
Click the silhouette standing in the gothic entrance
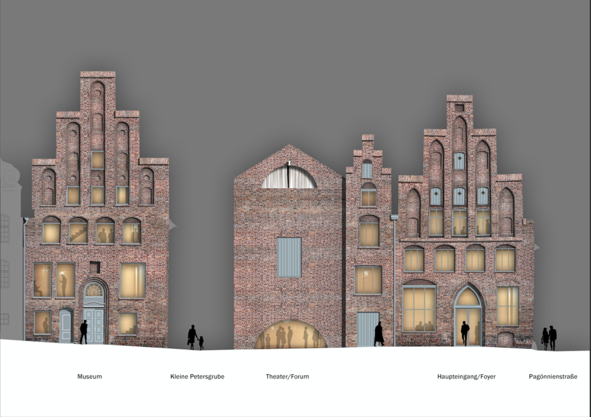[465, 333]
